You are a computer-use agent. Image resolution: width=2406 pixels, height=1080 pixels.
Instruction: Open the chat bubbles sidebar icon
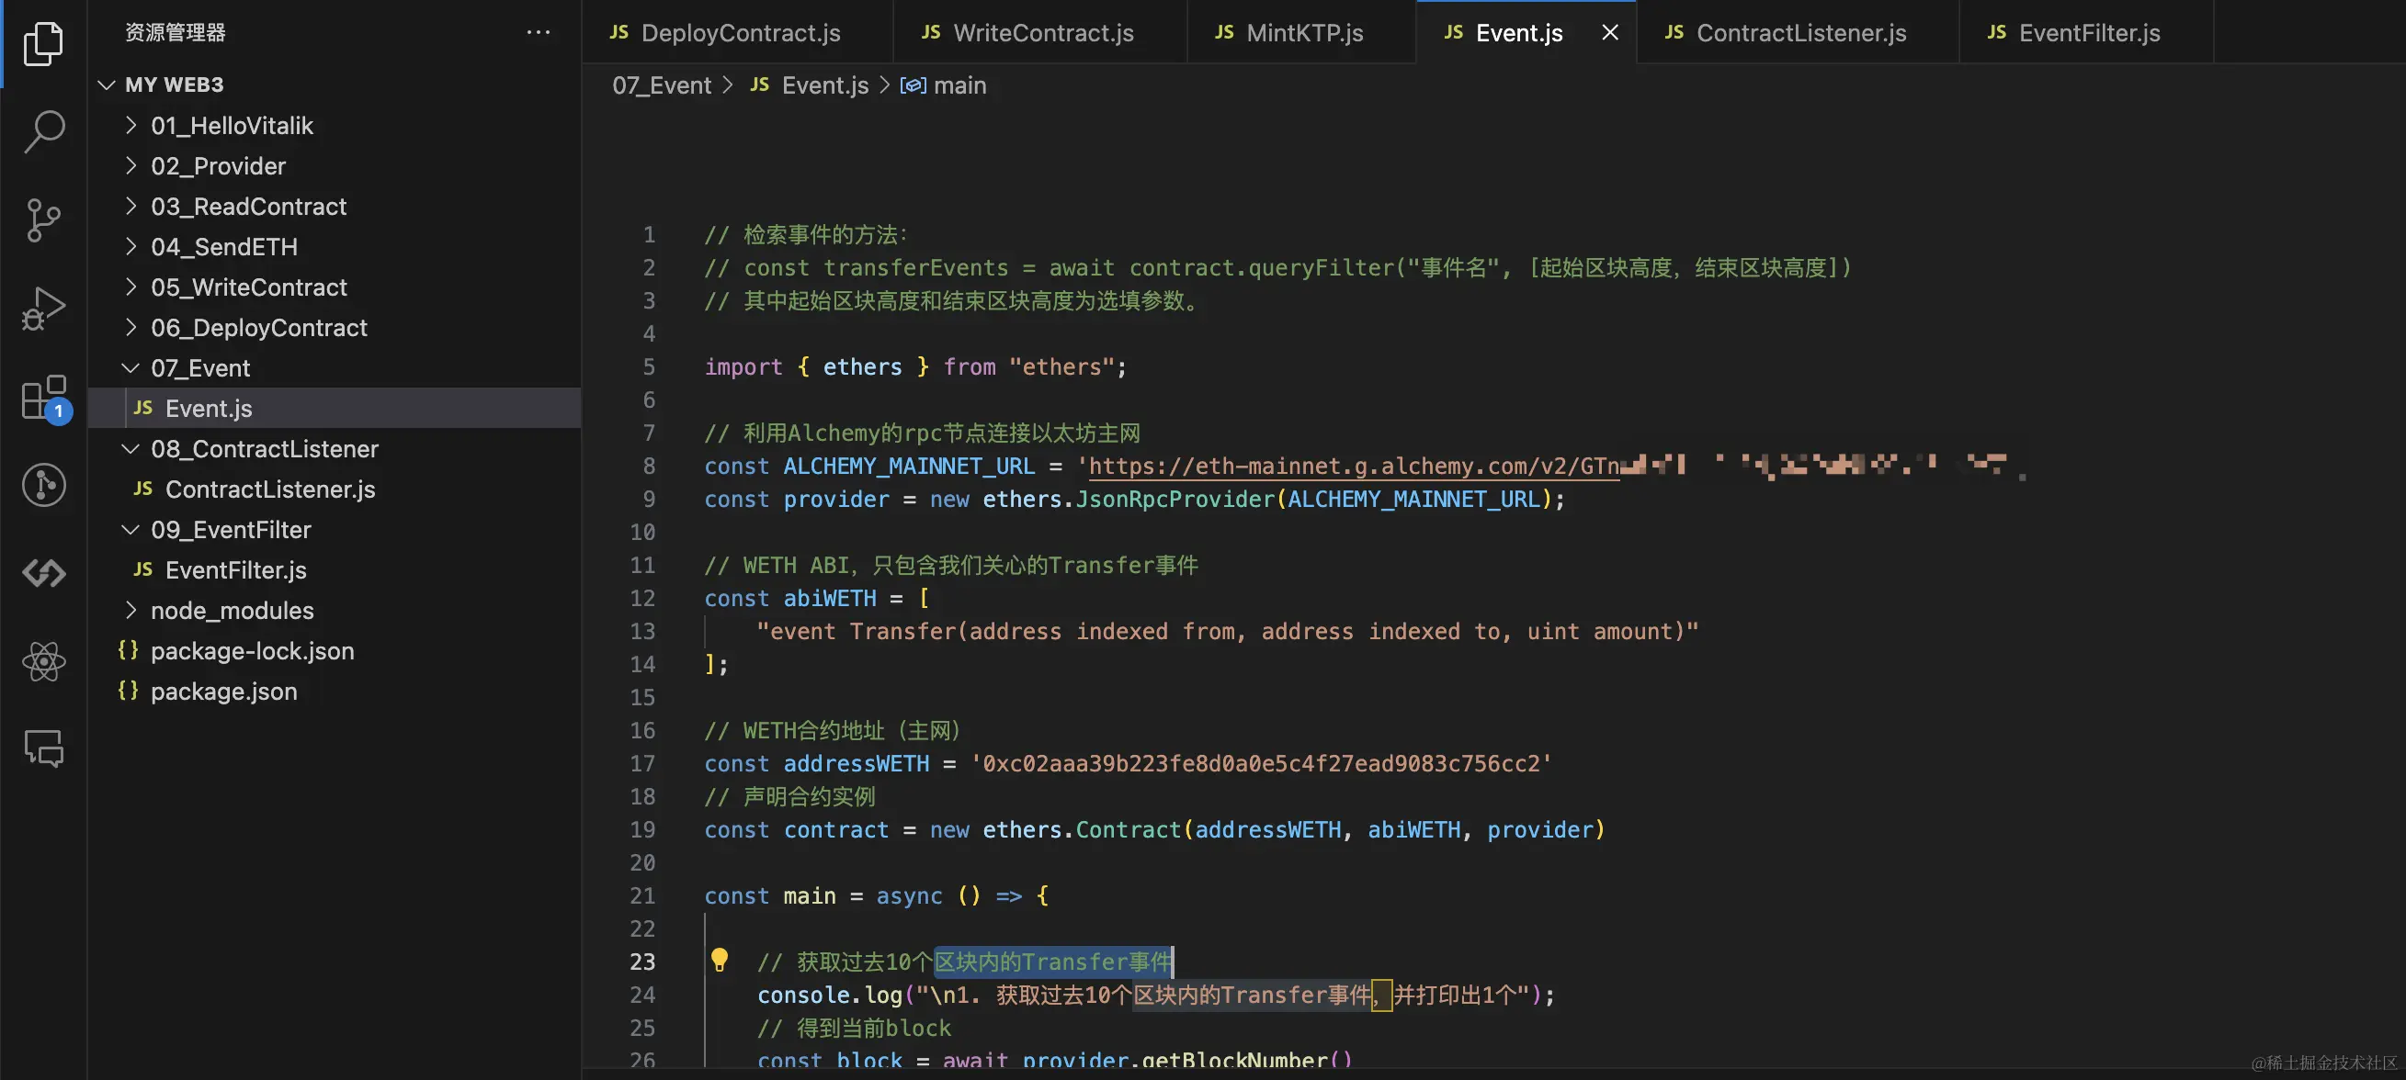click(x=43, y=748)
